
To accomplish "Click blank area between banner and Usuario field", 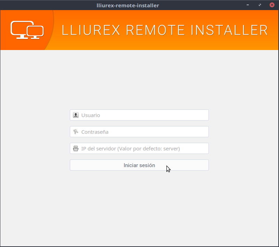I will click(139, 80).
